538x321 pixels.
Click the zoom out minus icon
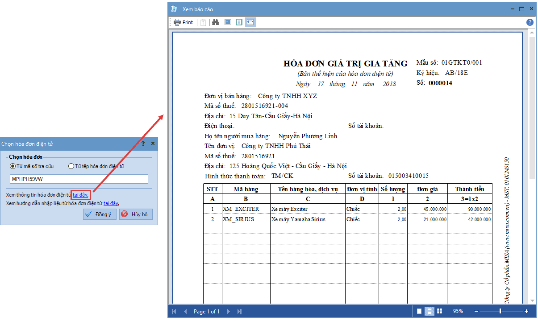click(x=477, y=311)
